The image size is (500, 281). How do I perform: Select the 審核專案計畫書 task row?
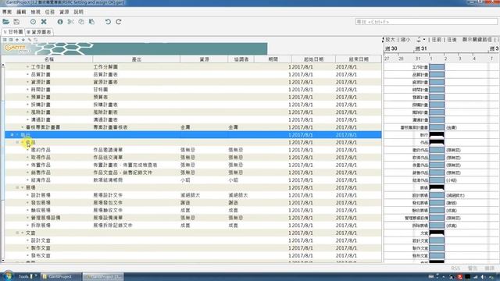tap(193, 127)
